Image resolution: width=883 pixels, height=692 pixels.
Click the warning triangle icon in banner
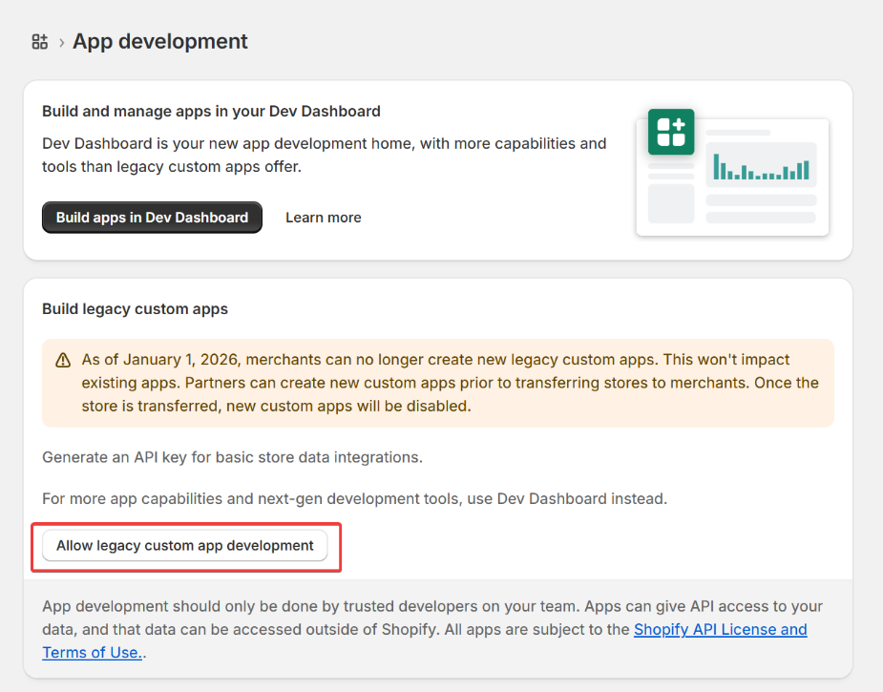(x=63, y=361)
